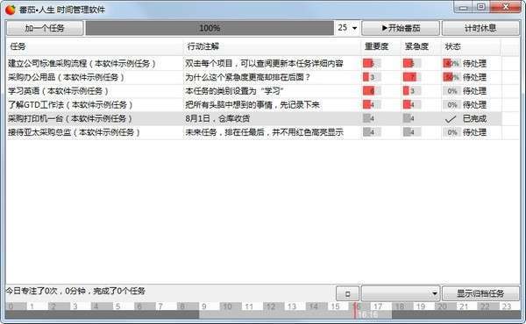Open the 25-minute duration dropdown

(347, 28)
